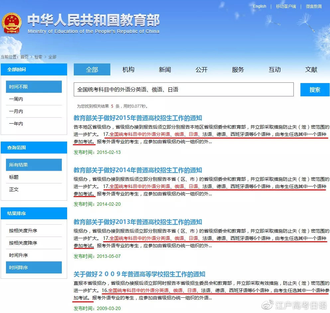Click inside the search input box
Viewport: 330px width, 313px height.
coord(183,89)
